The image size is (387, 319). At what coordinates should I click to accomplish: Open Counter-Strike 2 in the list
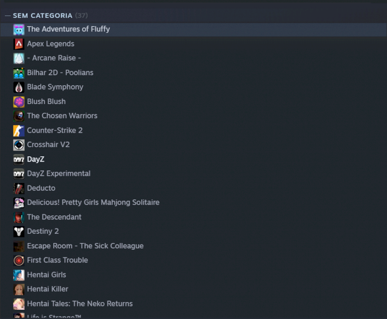(x=55, y=130)
